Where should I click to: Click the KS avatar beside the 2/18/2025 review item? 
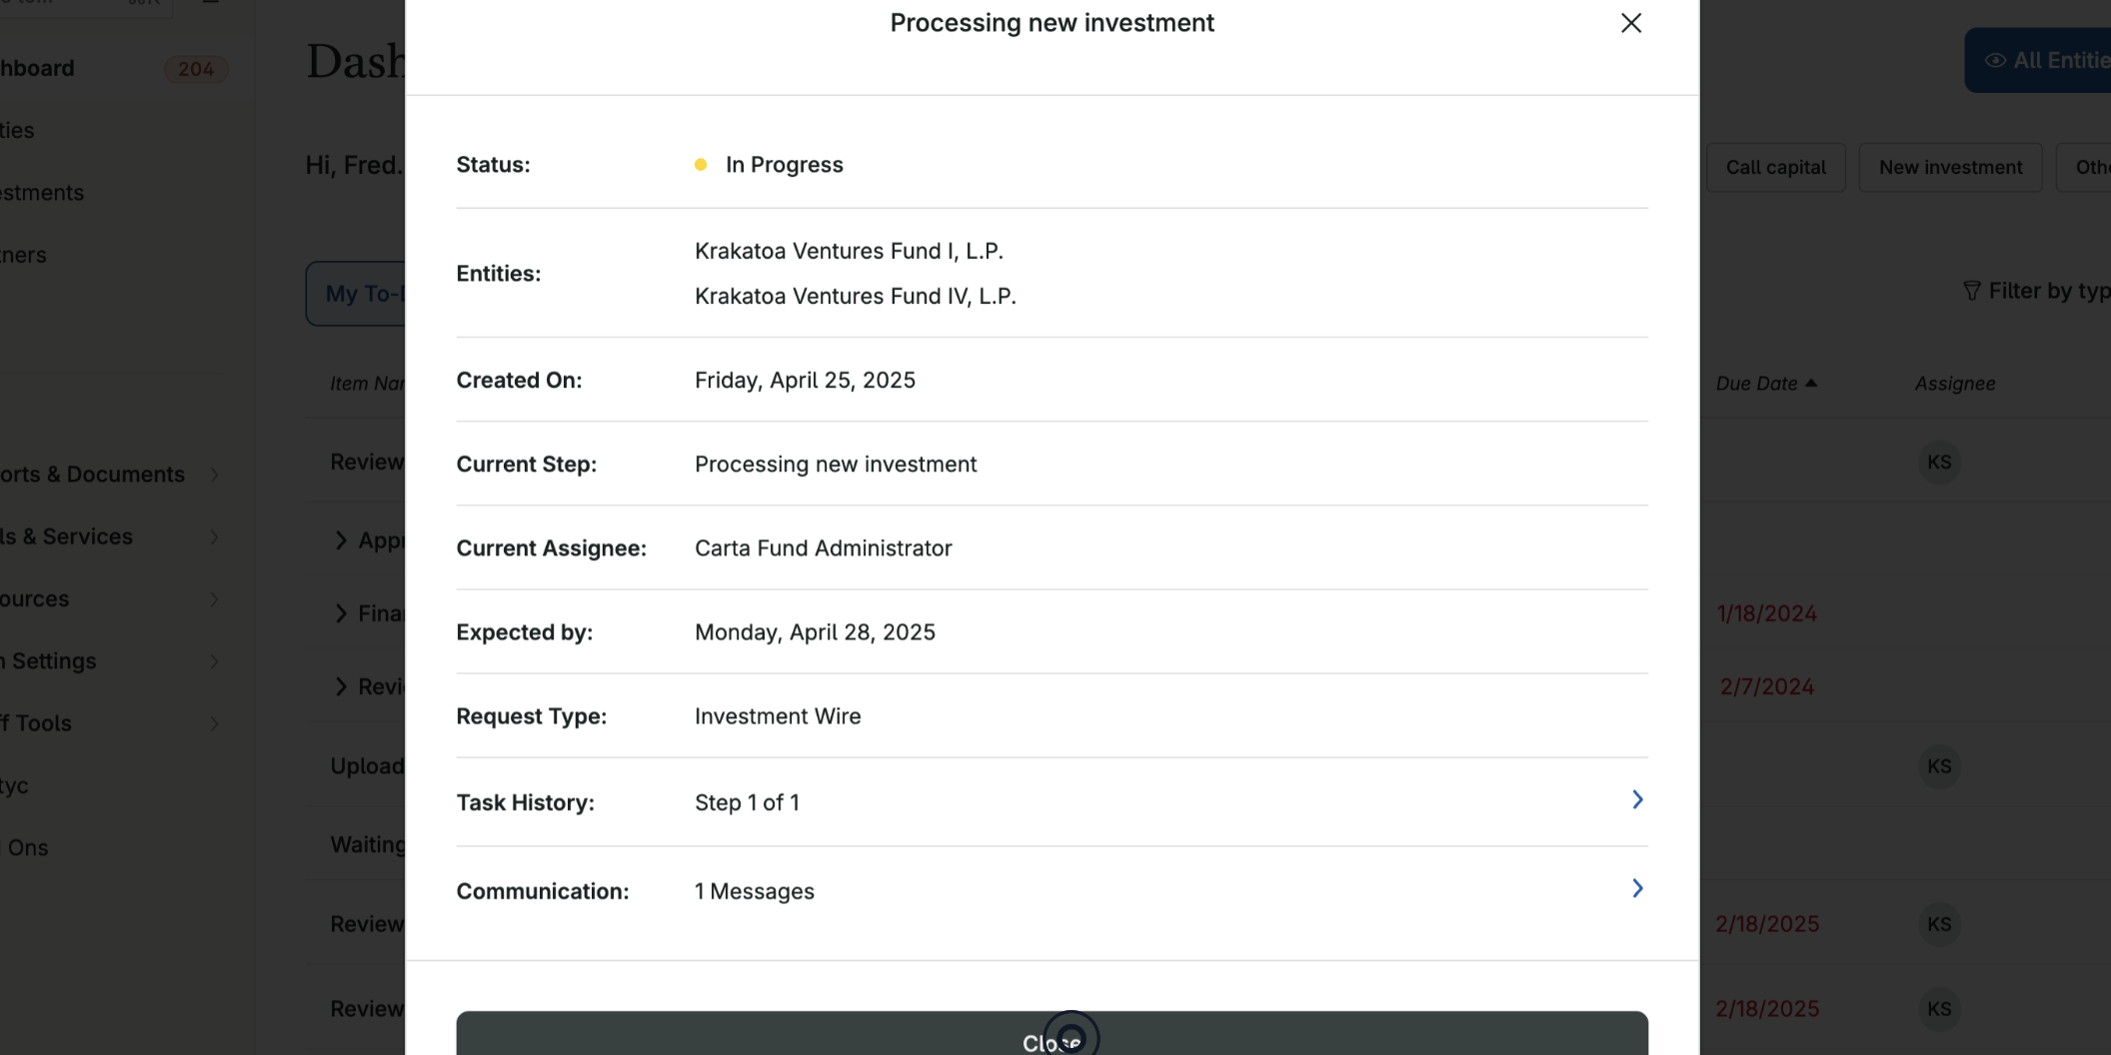1939,924
